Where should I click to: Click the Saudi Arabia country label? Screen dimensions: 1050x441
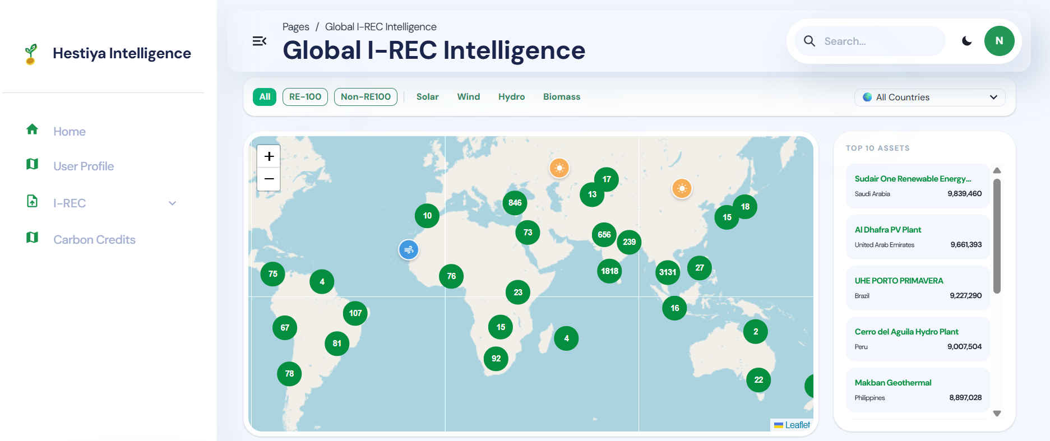click(872, 194)
